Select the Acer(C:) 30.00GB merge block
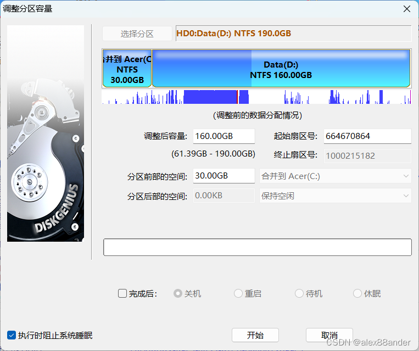Screen dimensions: 419x351 tap(127, 69)
